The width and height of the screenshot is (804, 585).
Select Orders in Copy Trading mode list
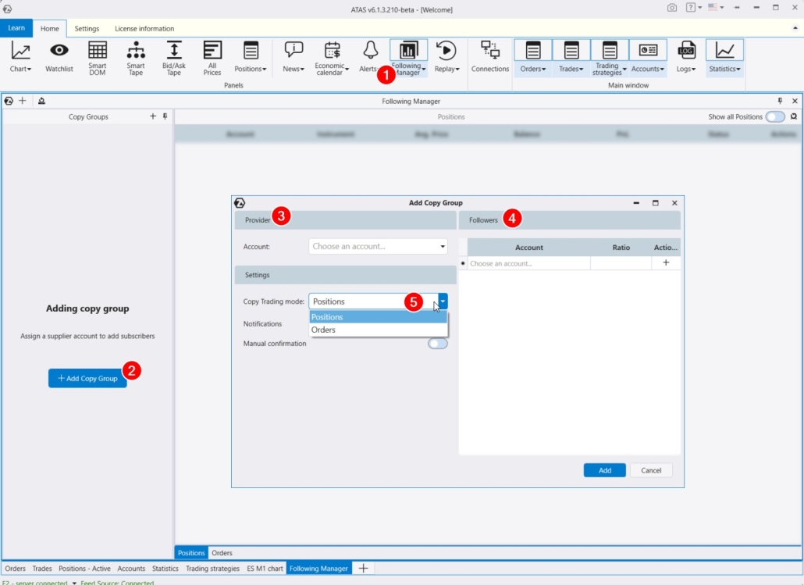pyautogui.click(x=324, y=330)
